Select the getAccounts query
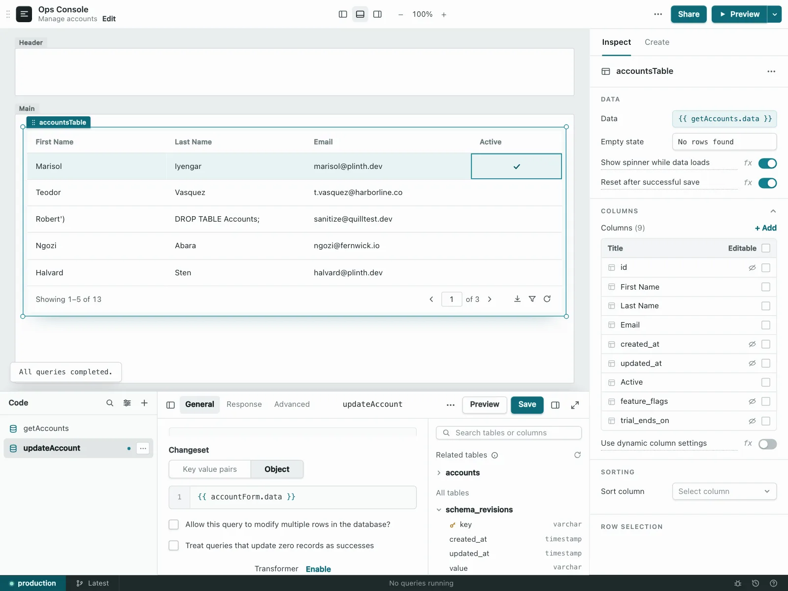The width and height of the screenshot is (788, 591). (x=78, y=428)
